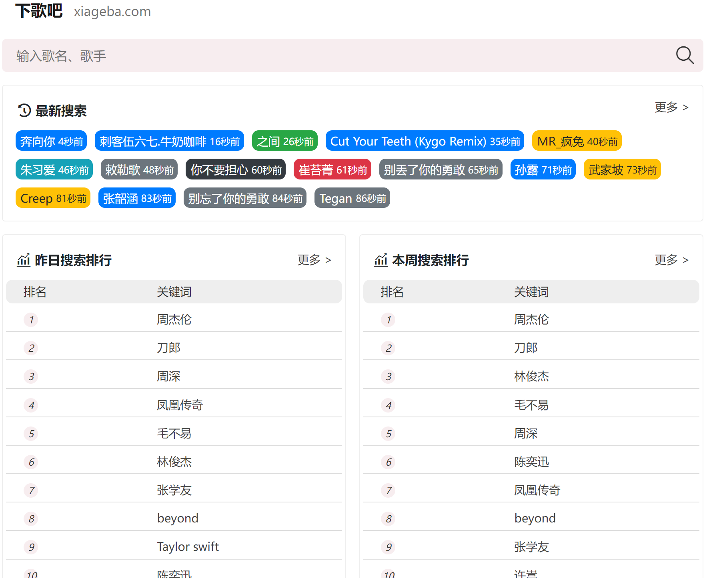The height and width of the screenshot is (578, 705).
Task: Click the song search input field
Action: coord(240,56)
